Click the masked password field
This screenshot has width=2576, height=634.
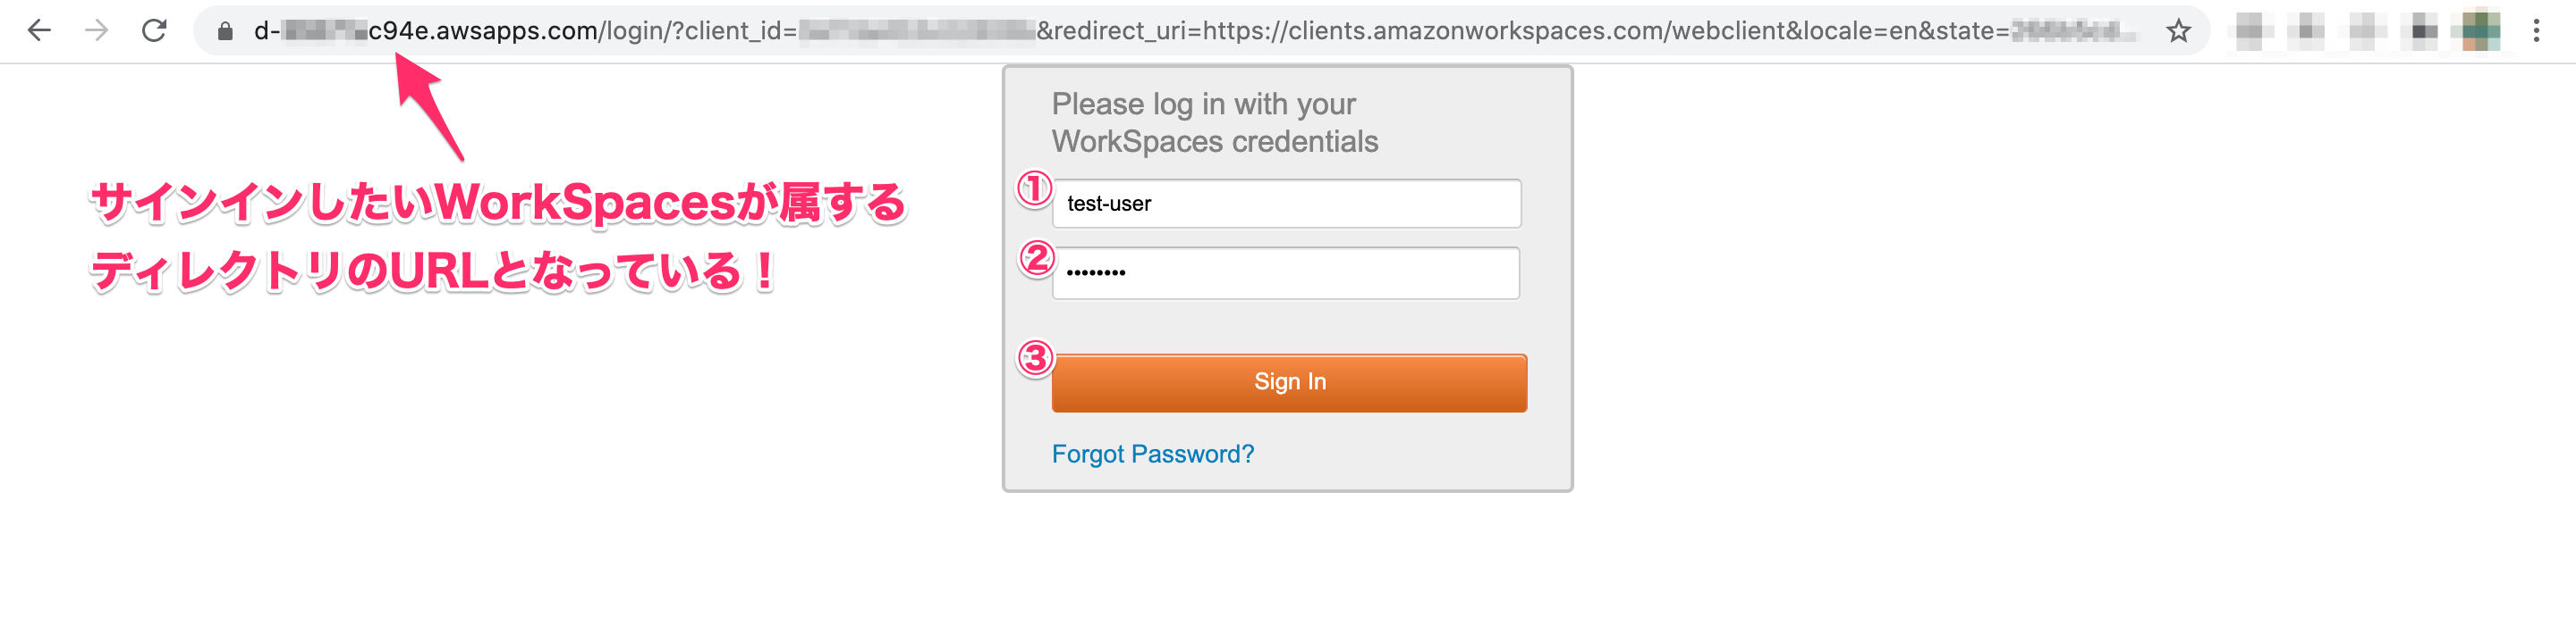coord(1286,272)
